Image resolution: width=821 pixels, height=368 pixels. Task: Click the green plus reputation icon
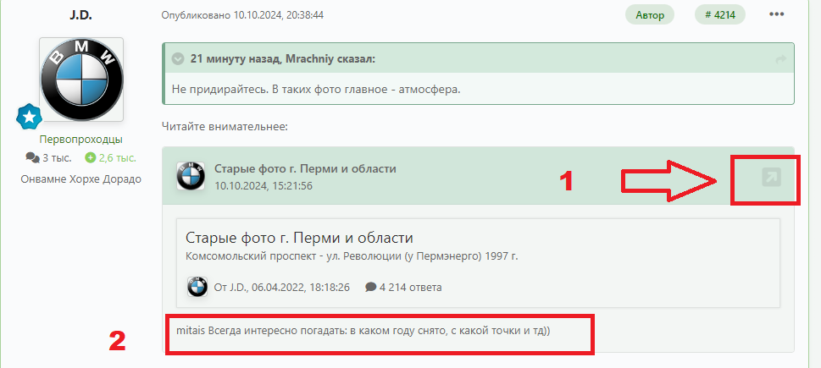[x=90, y=157]
